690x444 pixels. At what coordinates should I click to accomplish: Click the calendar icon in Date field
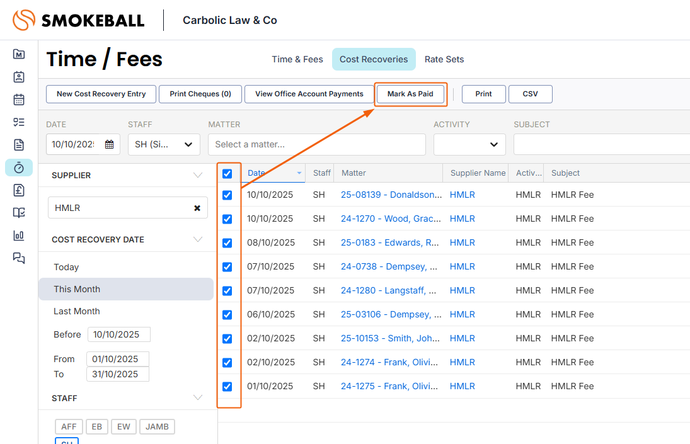[109, 144]
